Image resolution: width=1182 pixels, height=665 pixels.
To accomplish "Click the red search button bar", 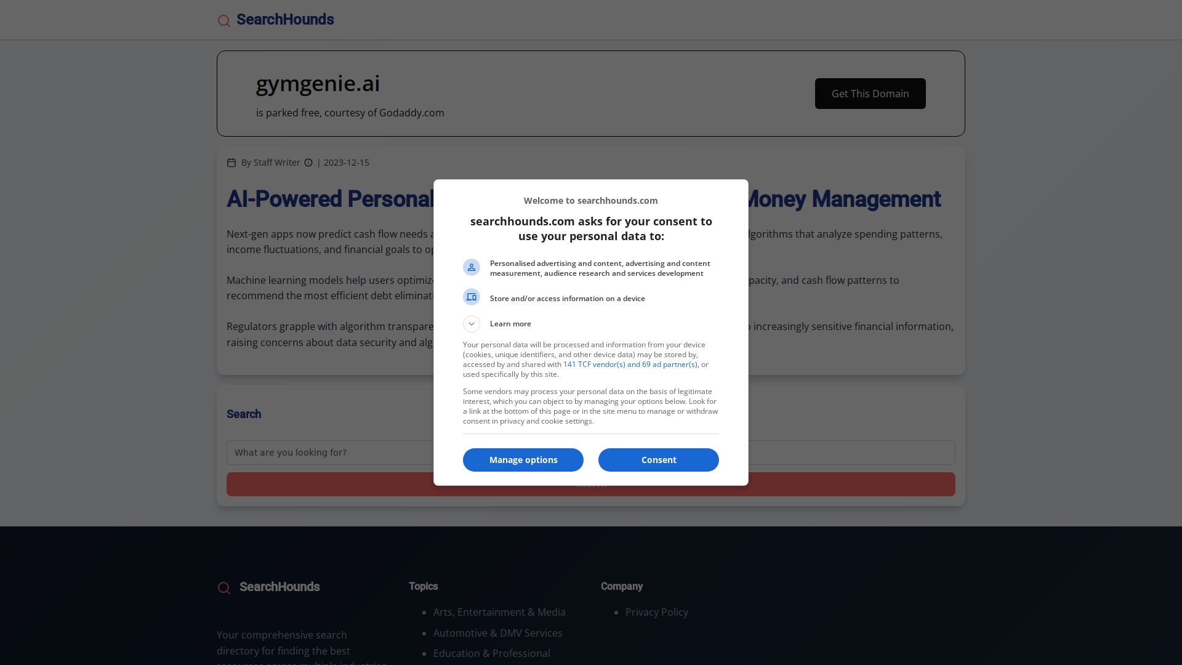I will [591, 485].
